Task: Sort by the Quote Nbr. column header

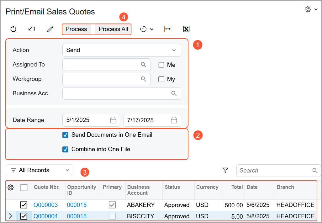Action: (x=47, y=187)
